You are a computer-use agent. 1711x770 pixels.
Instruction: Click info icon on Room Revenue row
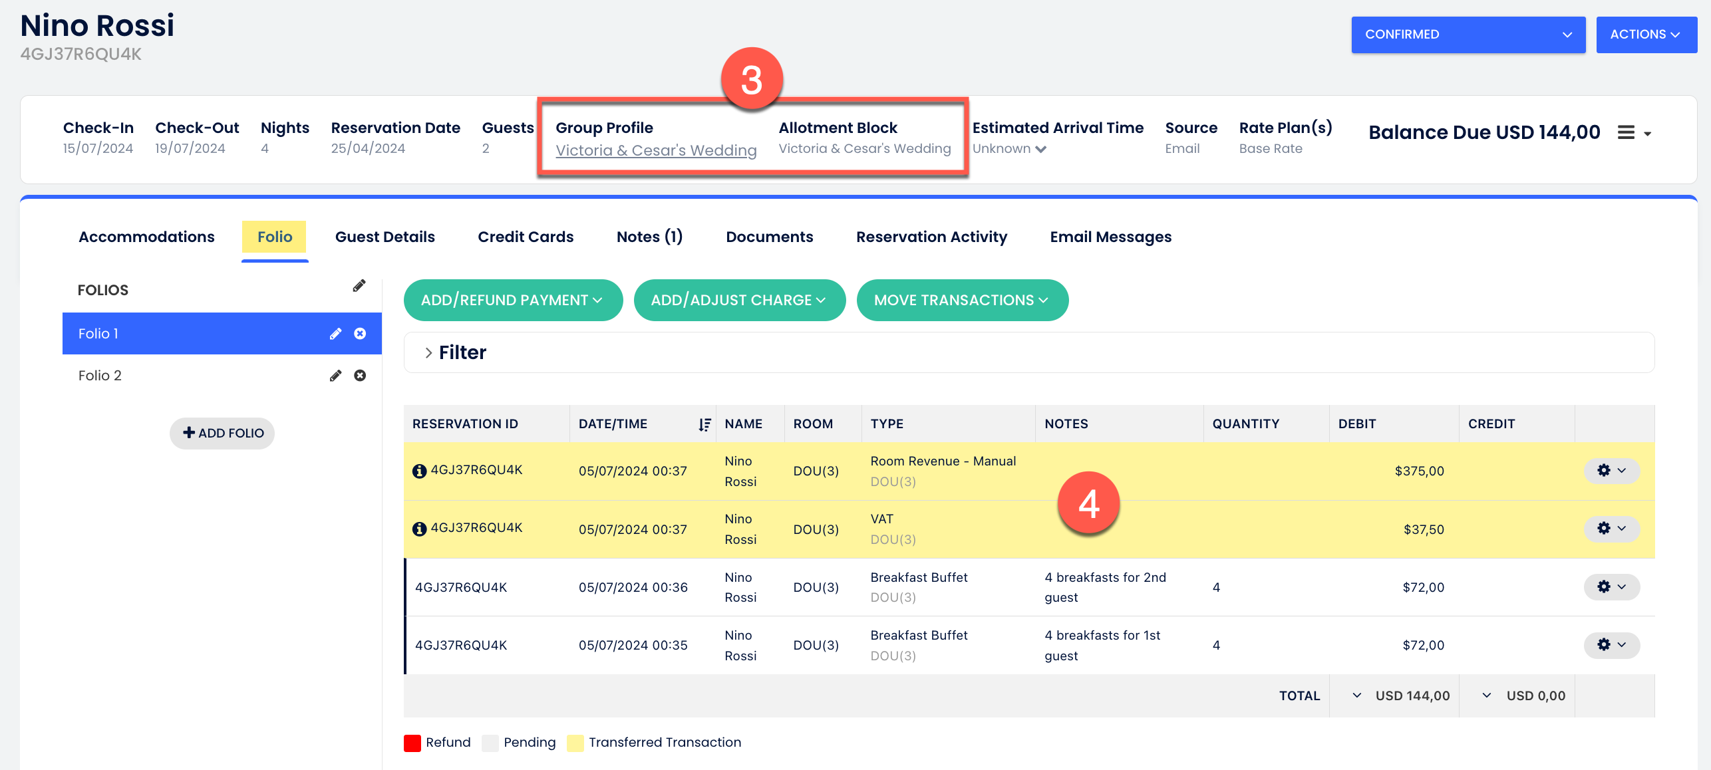point(419,471)
